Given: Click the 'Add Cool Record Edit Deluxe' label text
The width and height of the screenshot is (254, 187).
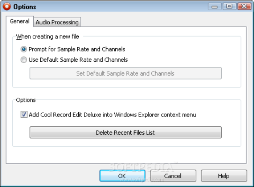Looking at the screenshot, I should (112, 115).
